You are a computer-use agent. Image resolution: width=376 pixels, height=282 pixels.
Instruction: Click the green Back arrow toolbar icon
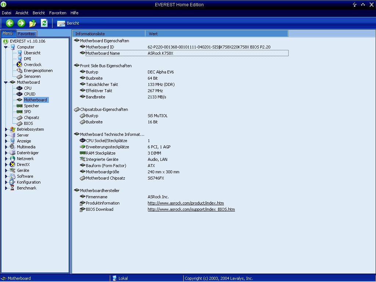10,23
